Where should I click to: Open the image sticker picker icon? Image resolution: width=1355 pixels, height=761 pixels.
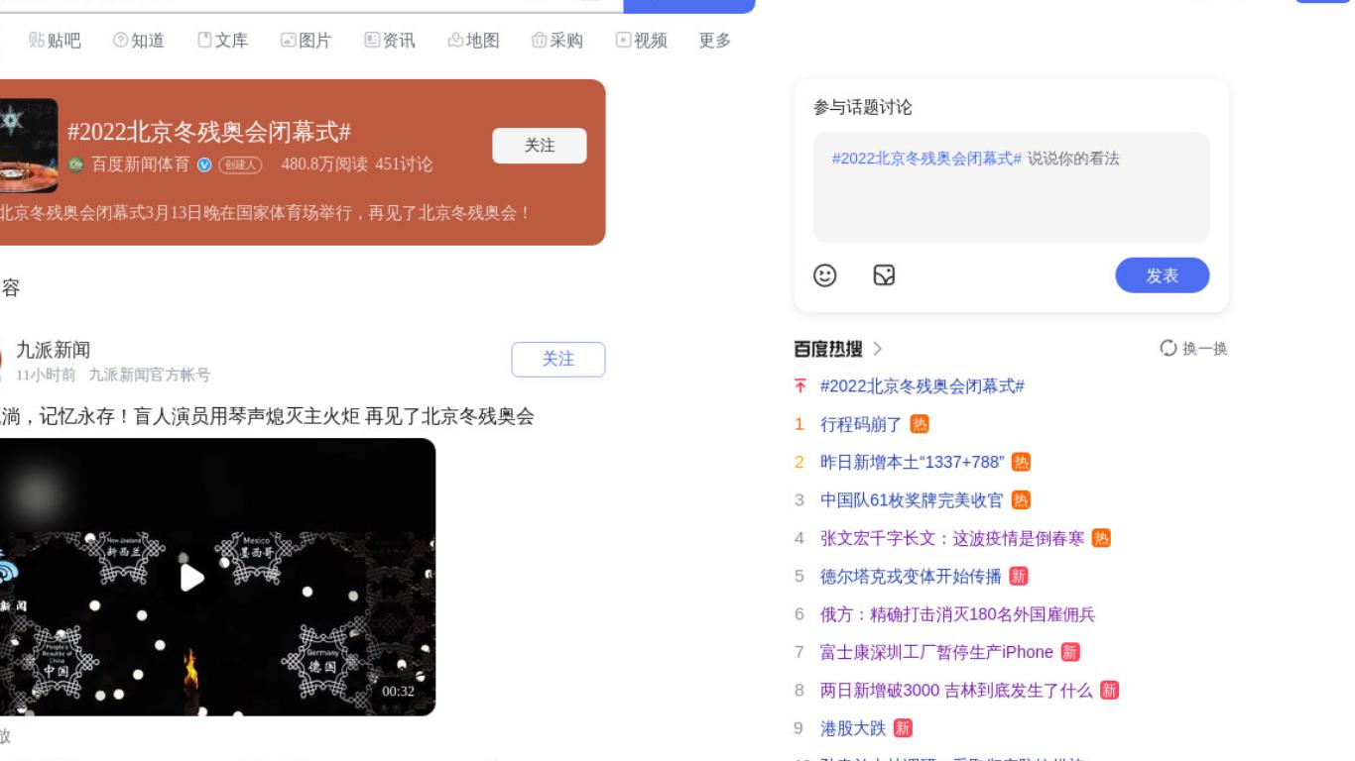[x=884, y=275]
